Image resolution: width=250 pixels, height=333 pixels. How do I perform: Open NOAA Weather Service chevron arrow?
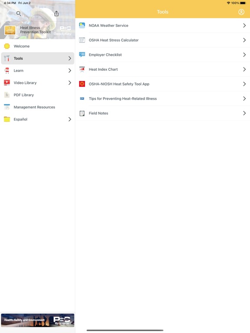click(244, 26)
